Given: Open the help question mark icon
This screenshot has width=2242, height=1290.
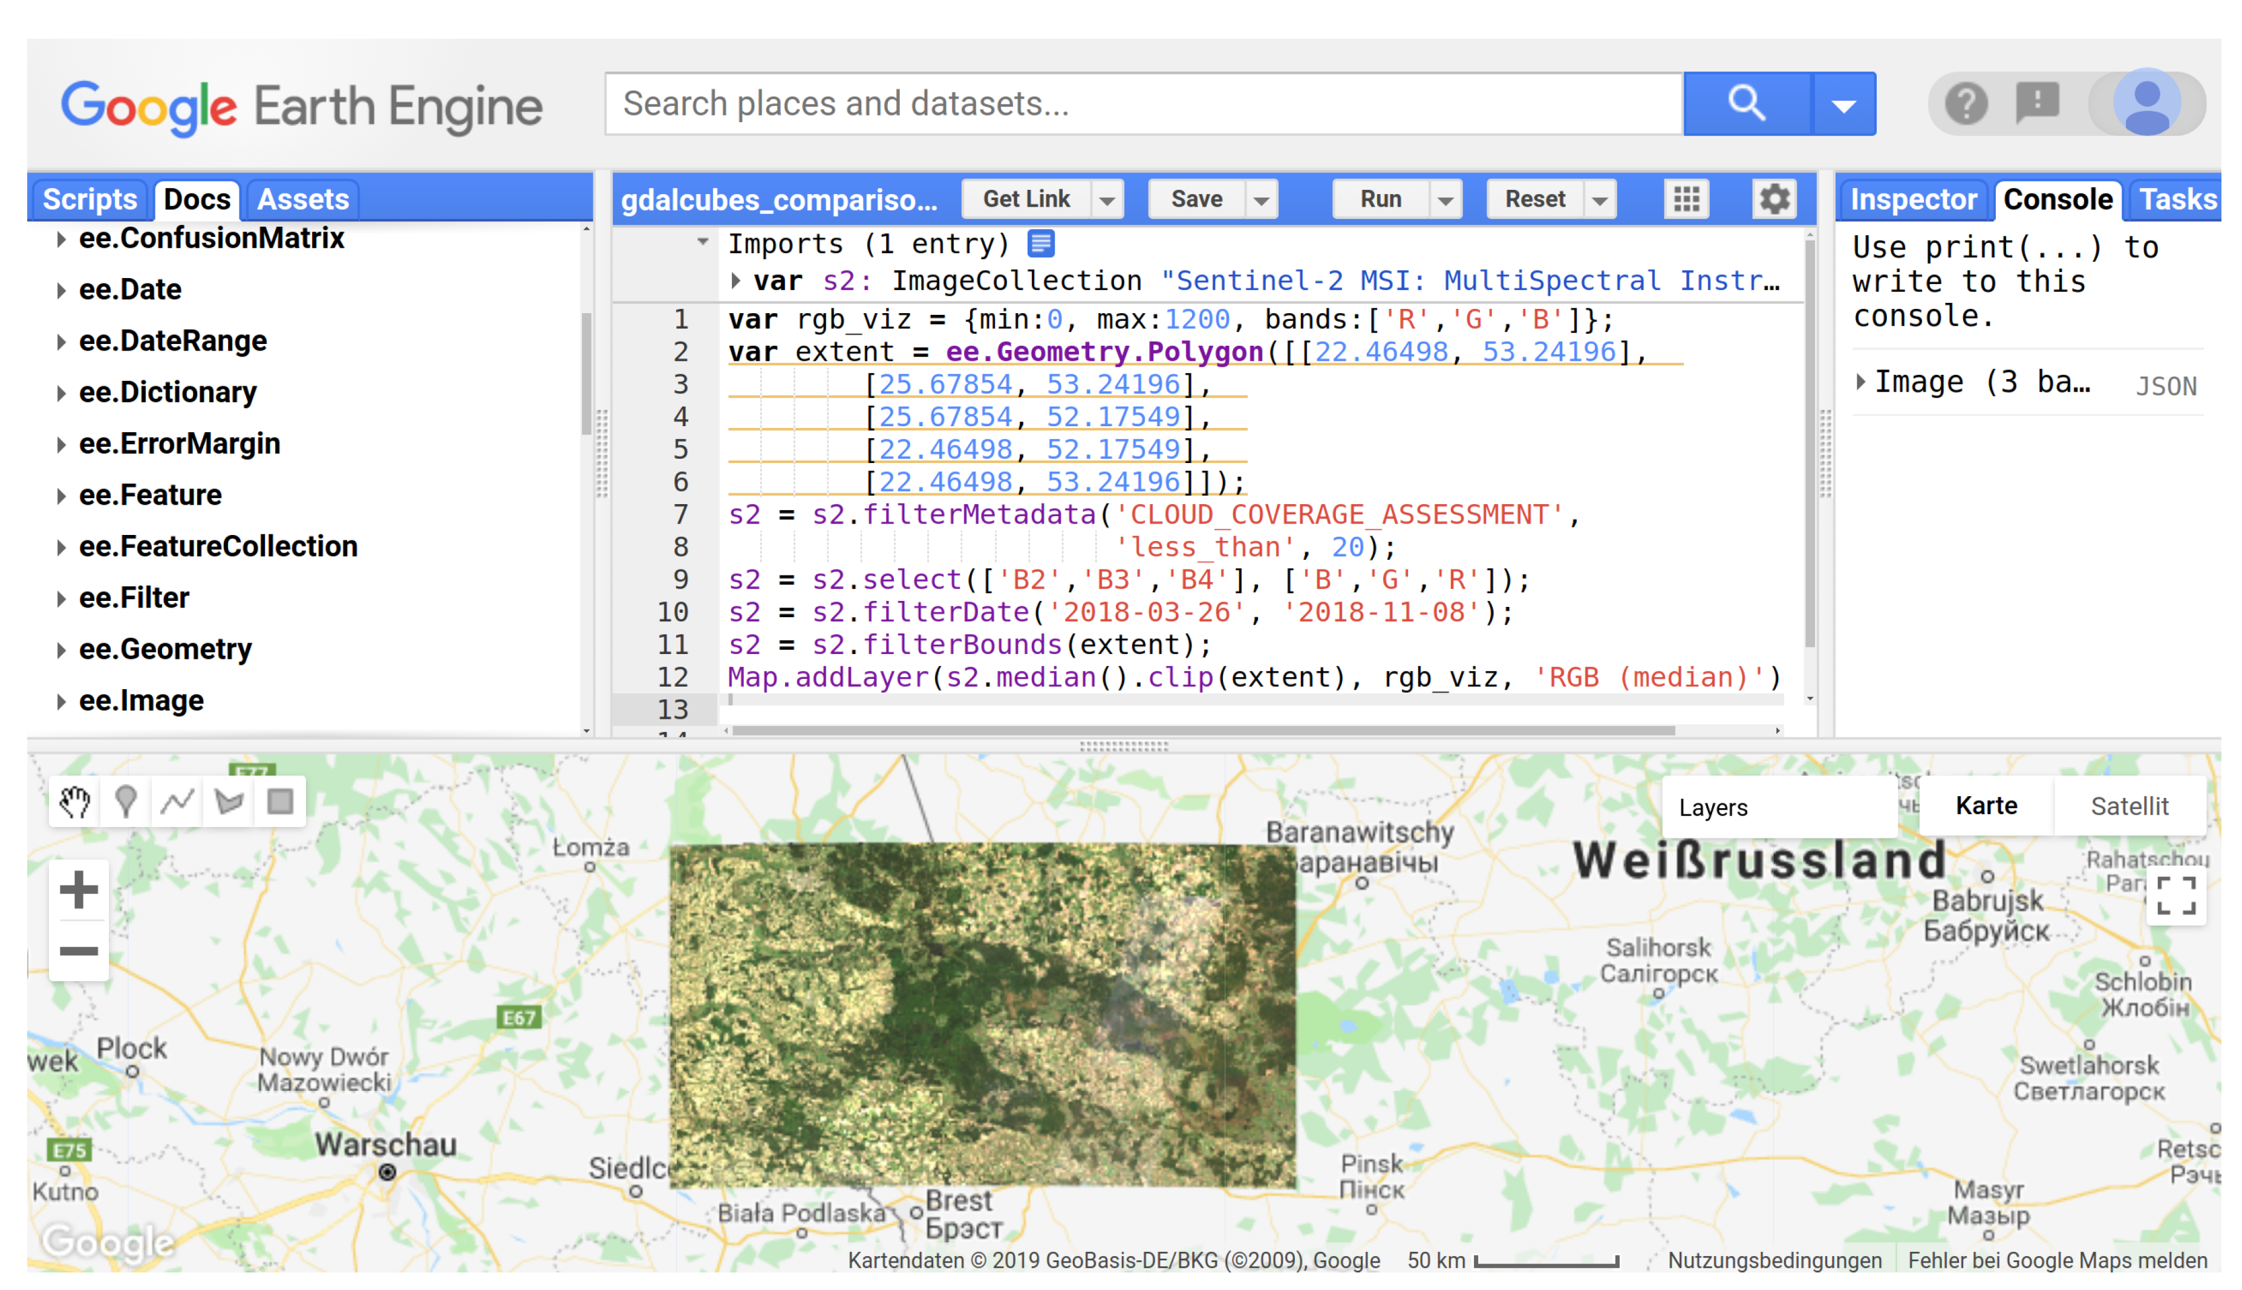Looking at the screenshot, I should [1966, 103].
